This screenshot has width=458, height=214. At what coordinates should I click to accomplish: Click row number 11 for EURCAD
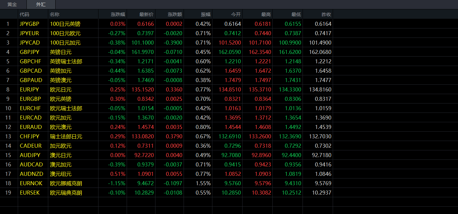click(8, 118)
